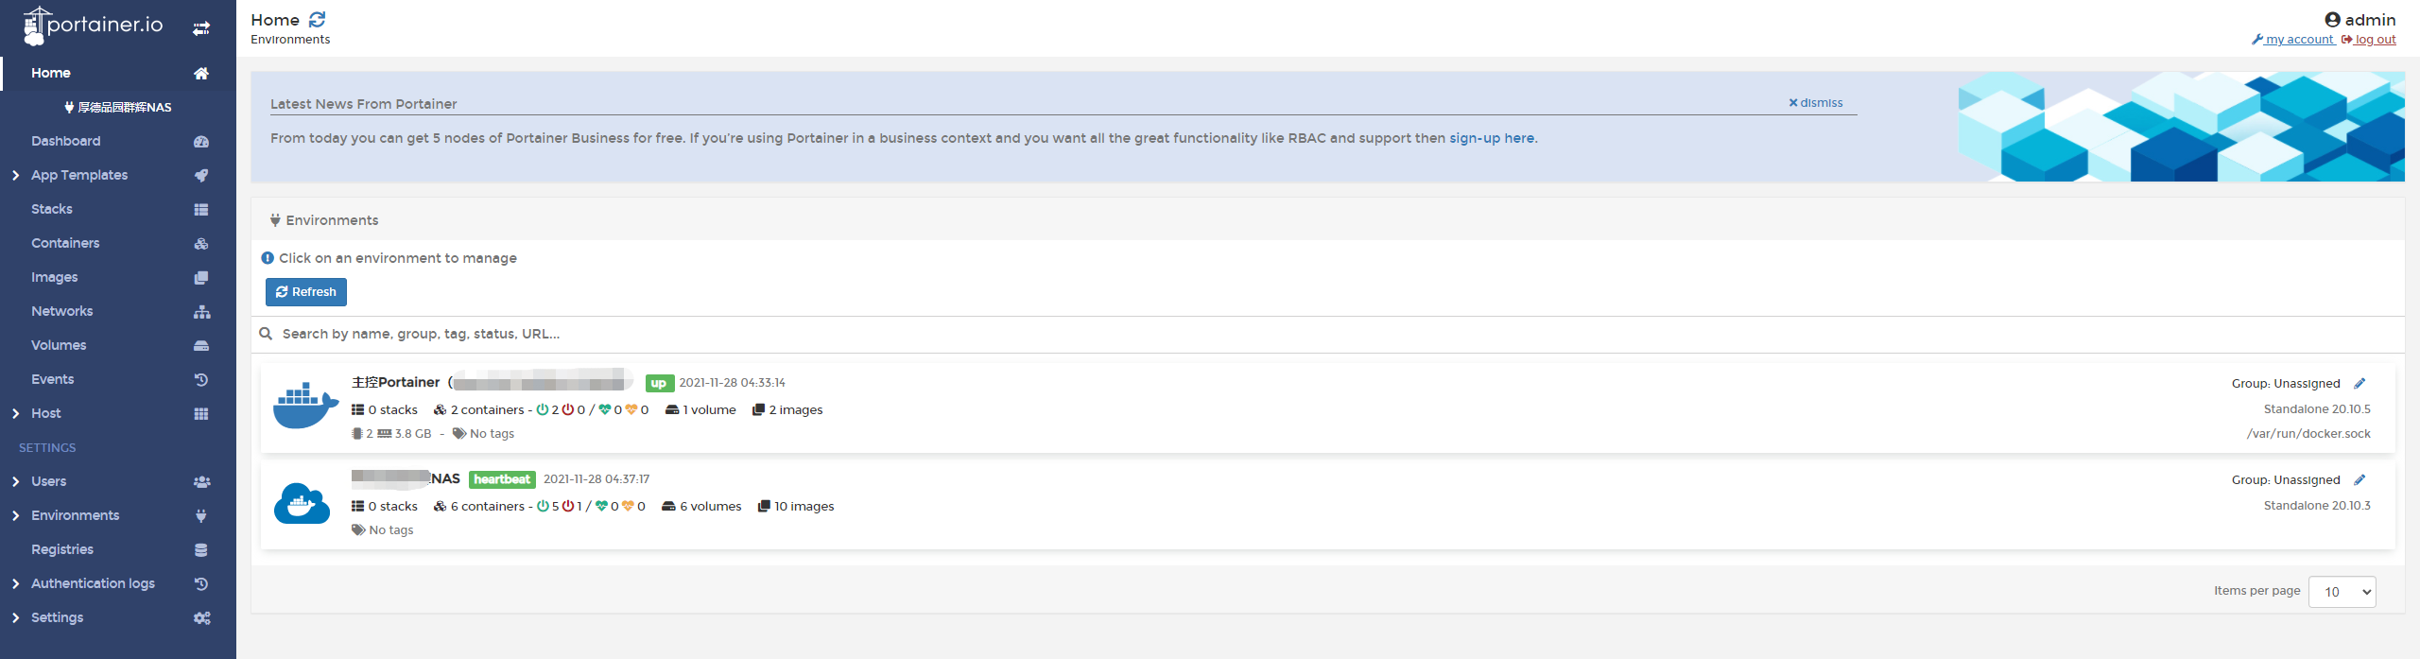Click the search magnifier icon
2420x659 pixels.
[267, 334]
